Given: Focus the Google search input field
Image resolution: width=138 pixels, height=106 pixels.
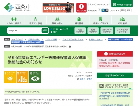Looking at the screenshot, I should tap(24, 31).
